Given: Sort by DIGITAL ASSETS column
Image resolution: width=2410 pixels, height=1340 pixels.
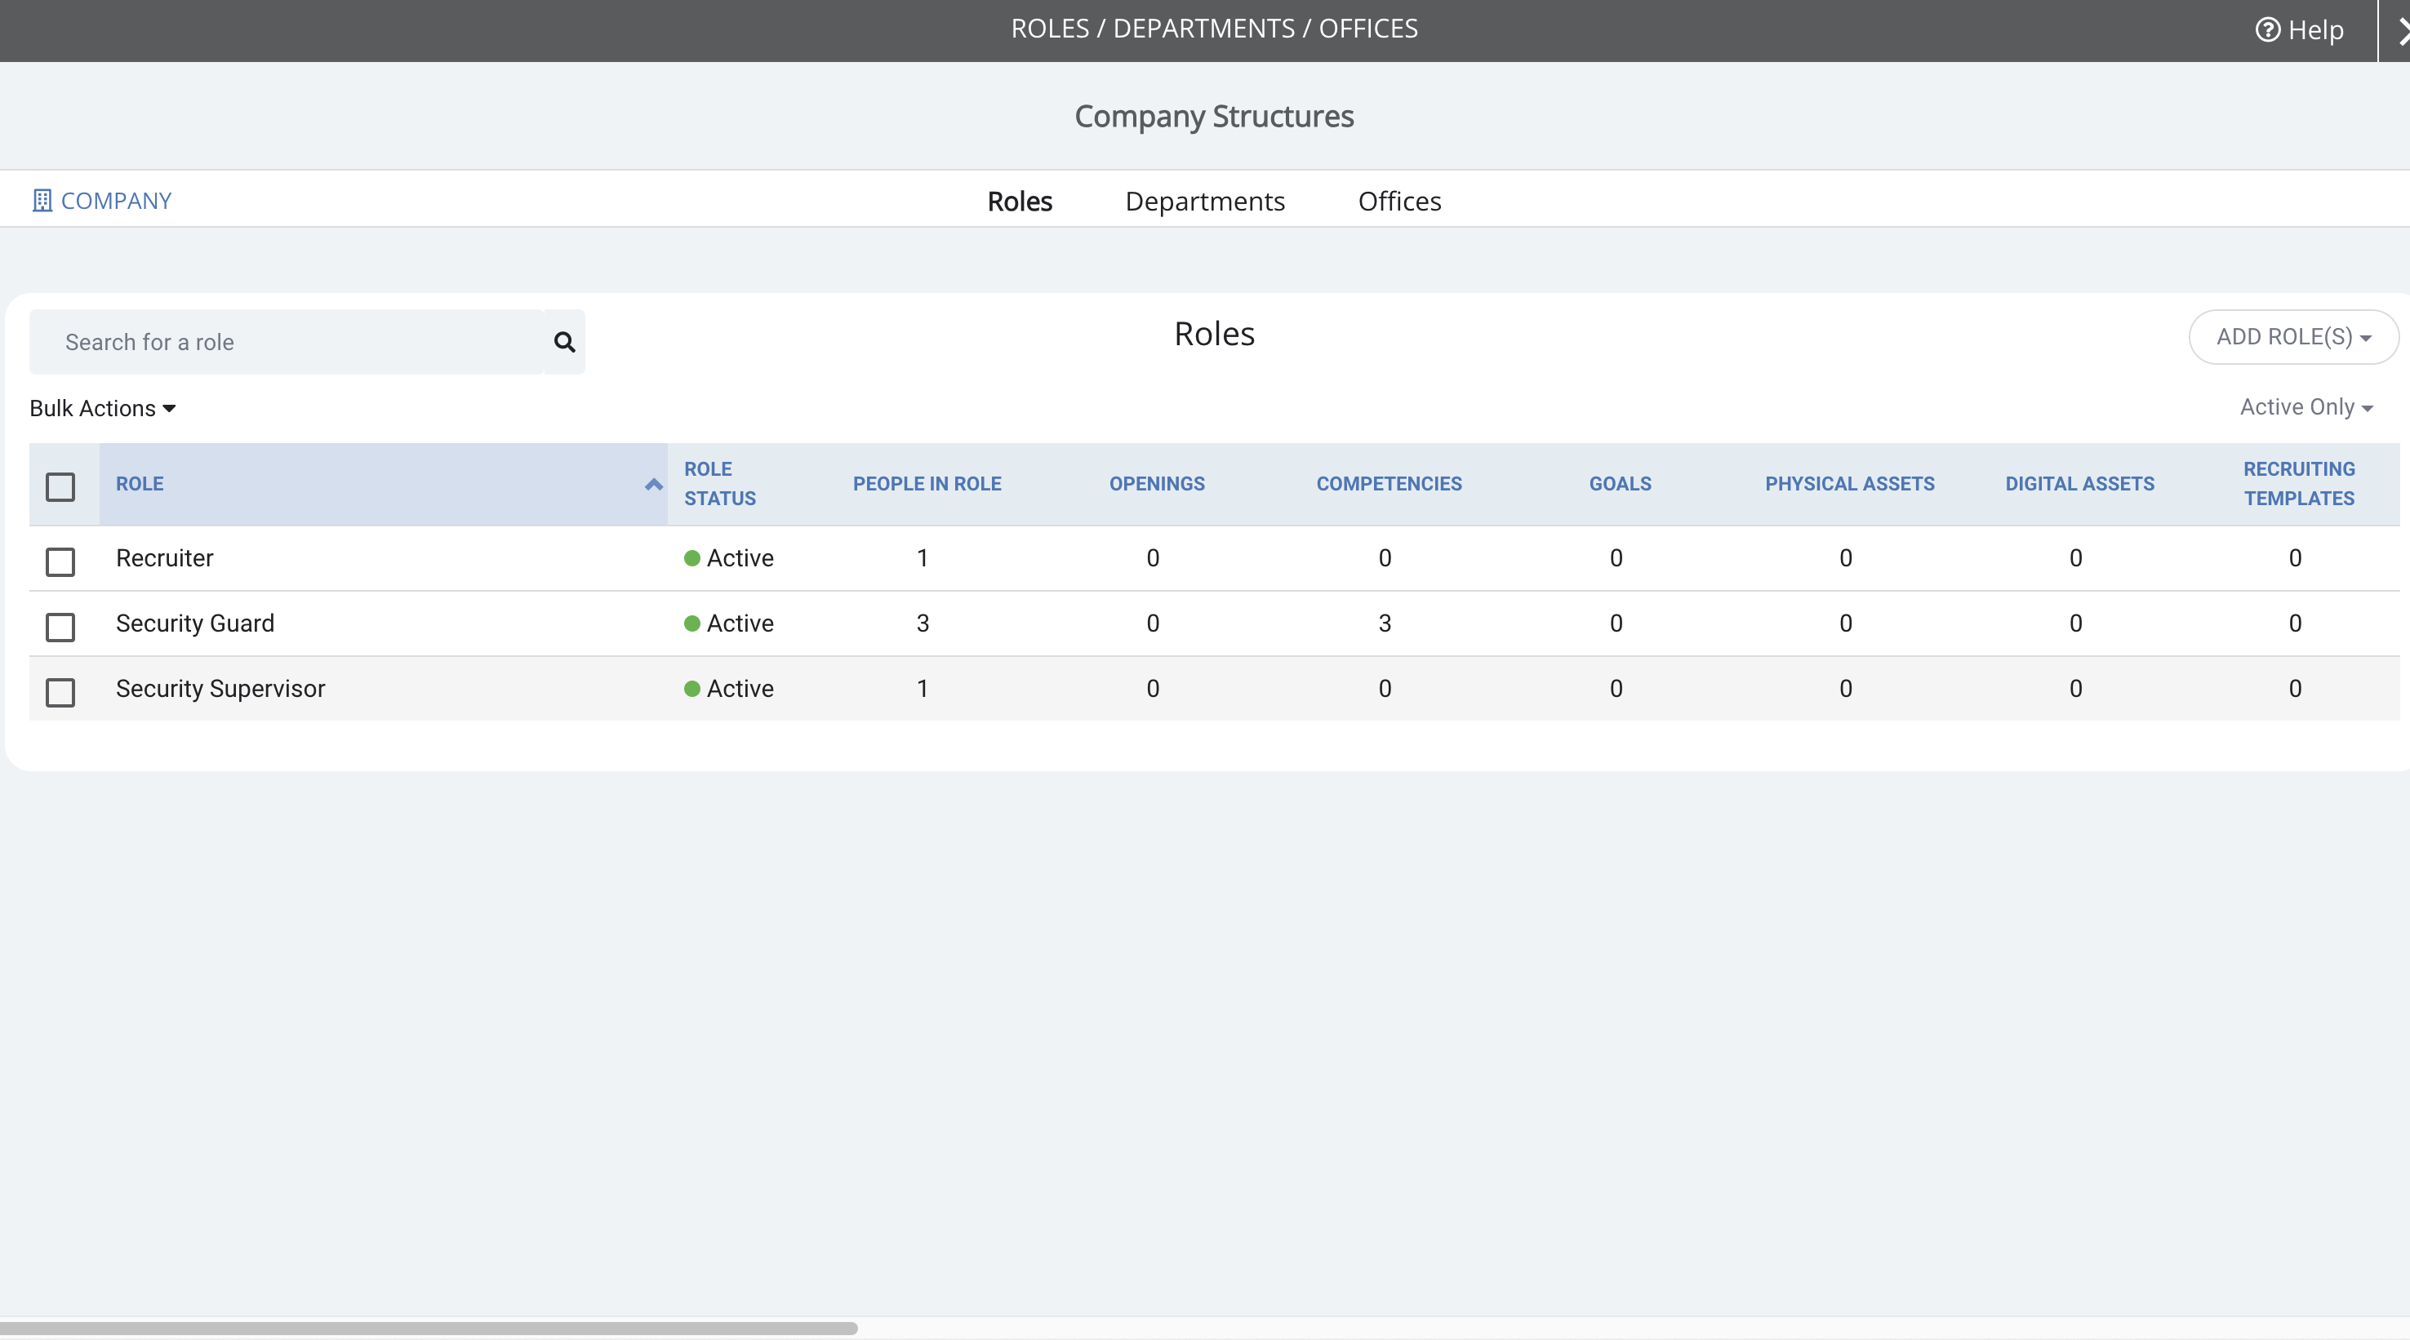Looking at the screenshot, I should [x=2079, y=485].
